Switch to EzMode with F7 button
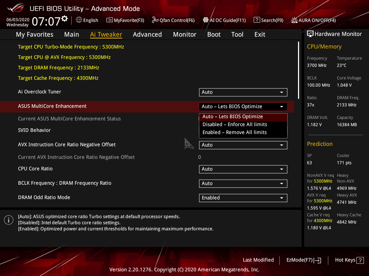This screenshot has width=369, height=276. [x=303, y=260]
